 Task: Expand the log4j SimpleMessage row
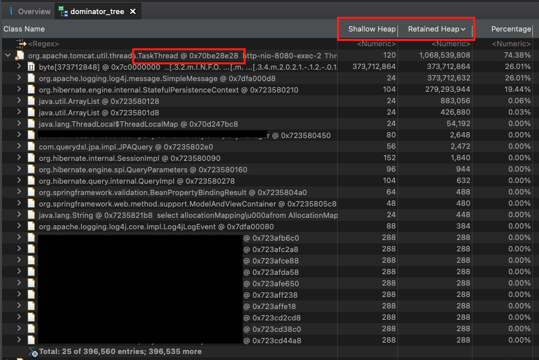(19, 78)
